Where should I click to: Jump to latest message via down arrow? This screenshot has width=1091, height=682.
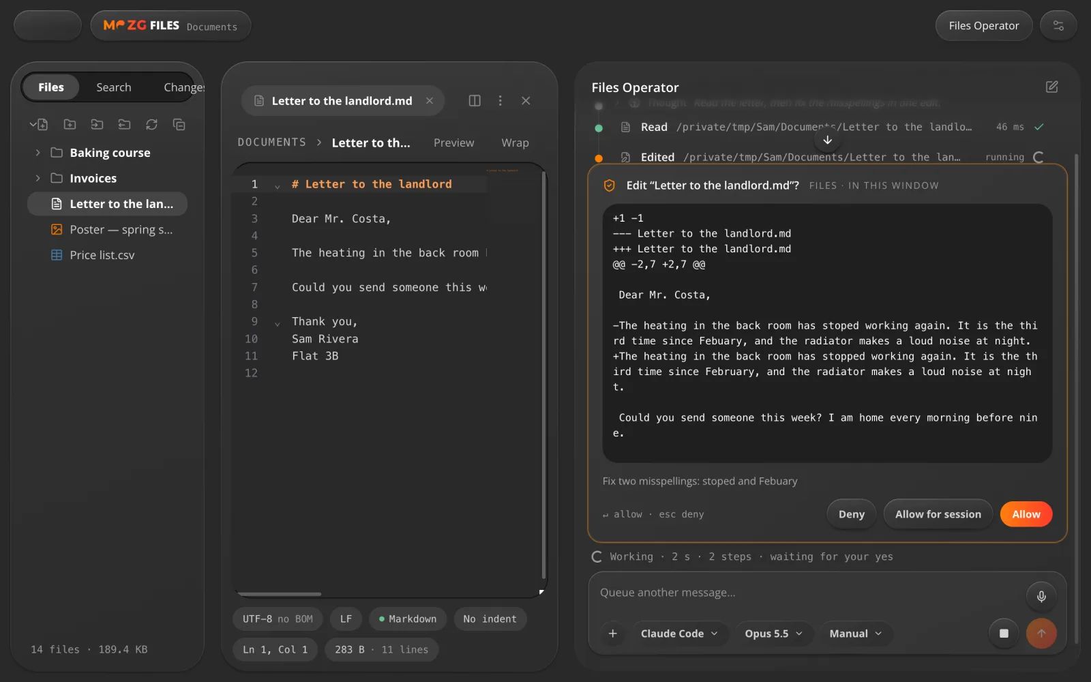coord(827,140)
